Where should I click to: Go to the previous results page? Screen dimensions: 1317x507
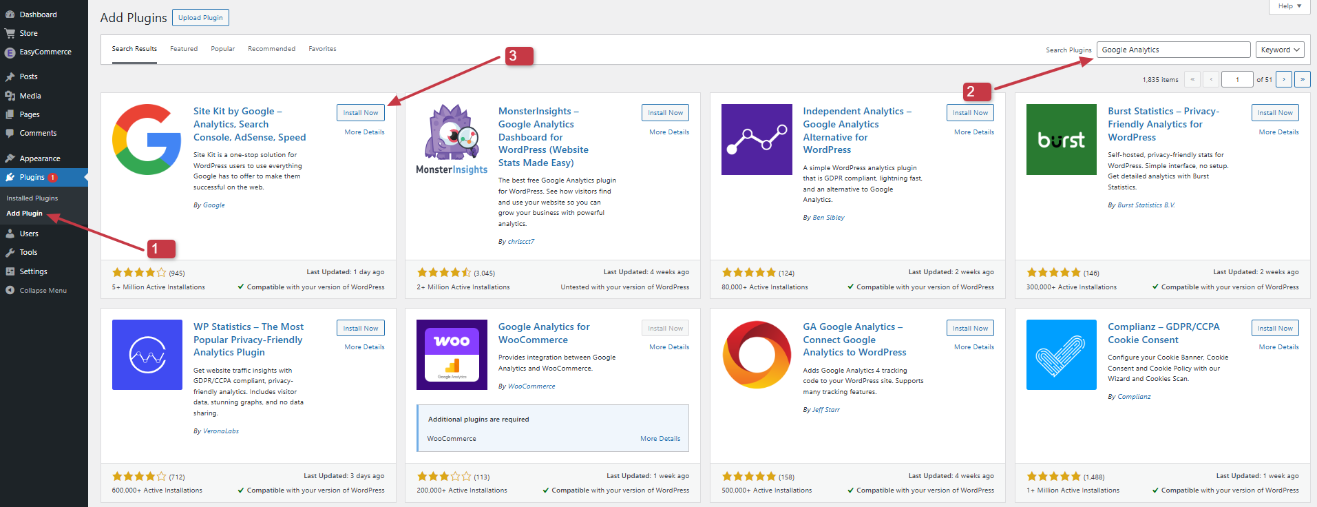(x=1211, y=79)
